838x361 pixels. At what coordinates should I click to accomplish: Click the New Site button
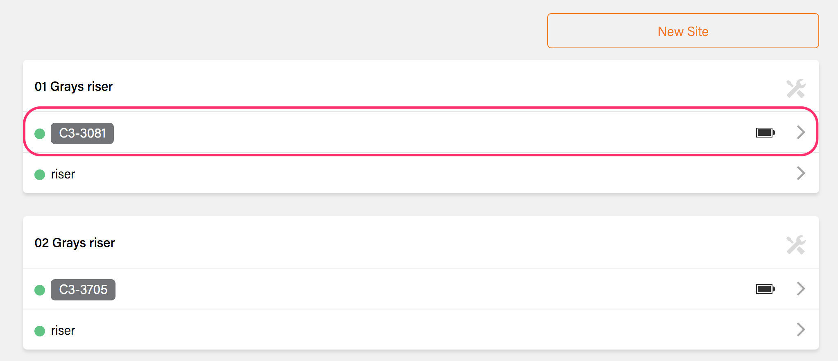click(683, 31)
